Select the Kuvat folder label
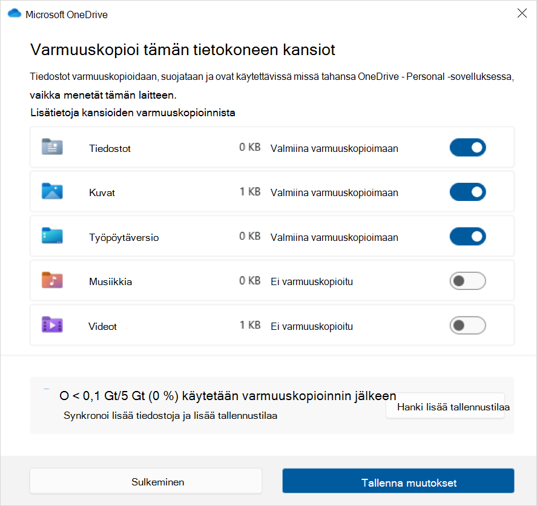Viewport: 537px width, 506px height. pyautogui.click(x=102, y=192)
